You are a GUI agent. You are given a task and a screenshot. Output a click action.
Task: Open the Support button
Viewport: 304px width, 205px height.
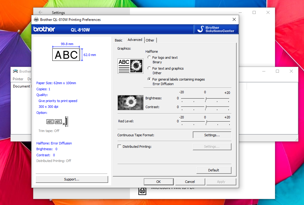[72, 179]
